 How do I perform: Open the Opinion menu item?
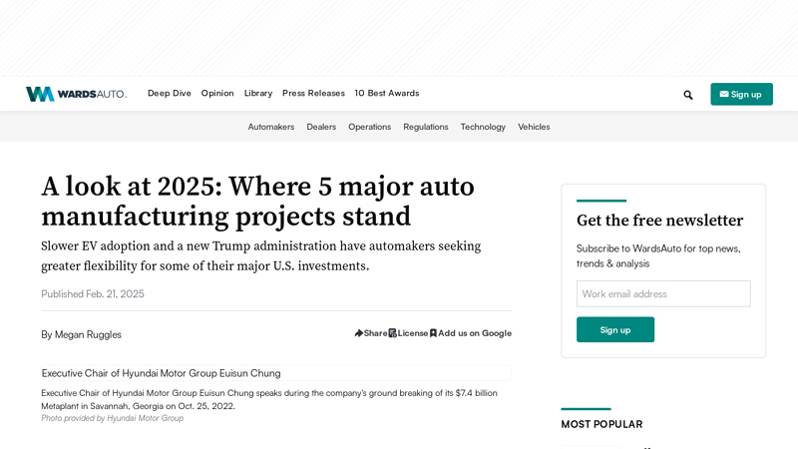pos(217,93)
